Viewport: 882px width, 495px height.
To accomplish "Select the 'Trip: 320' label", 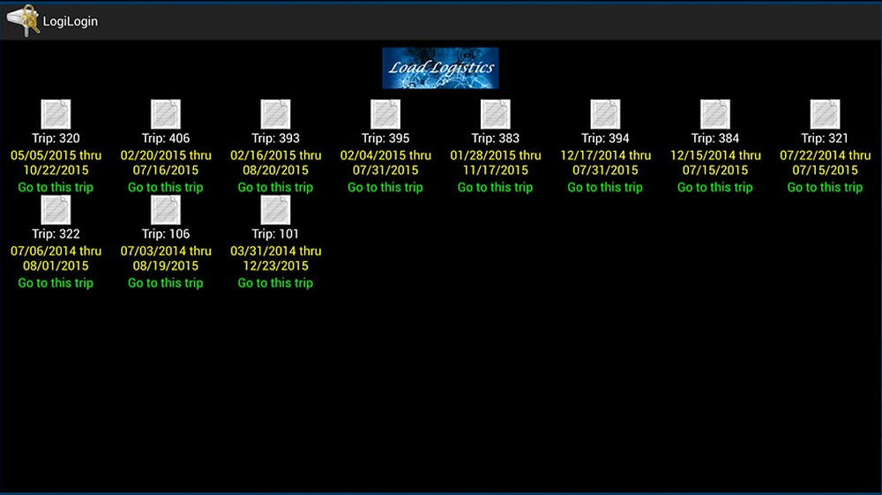I will click(56, 139).
